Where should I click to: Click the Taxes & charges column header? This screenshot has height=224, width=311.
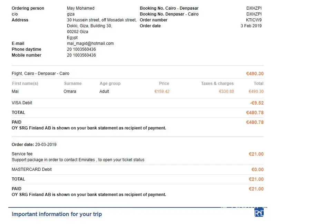click(217, 84)
